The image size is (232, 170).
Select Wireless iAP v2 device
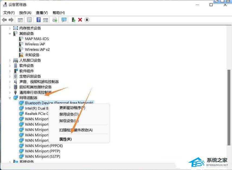(x=37, y=49)
